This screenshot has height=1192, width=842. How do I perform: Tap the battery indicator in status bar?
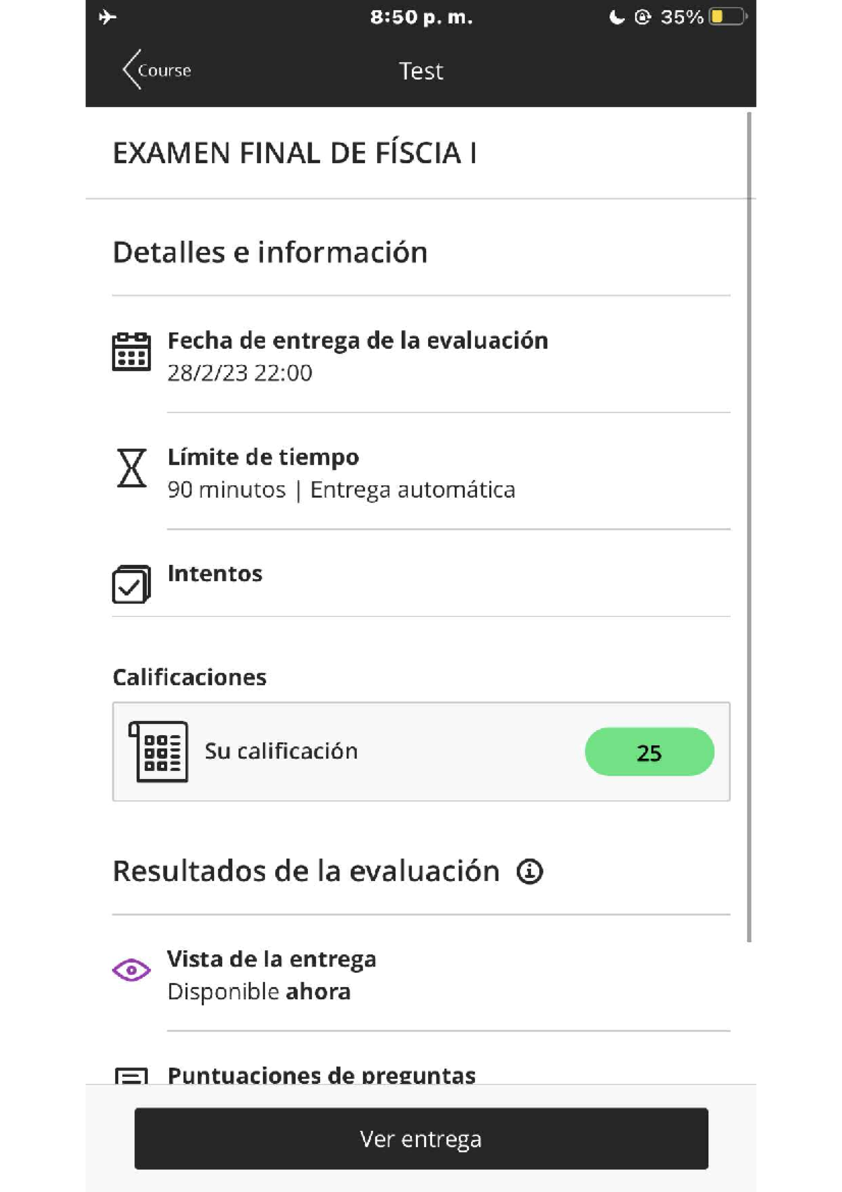[x=727, y=17]
